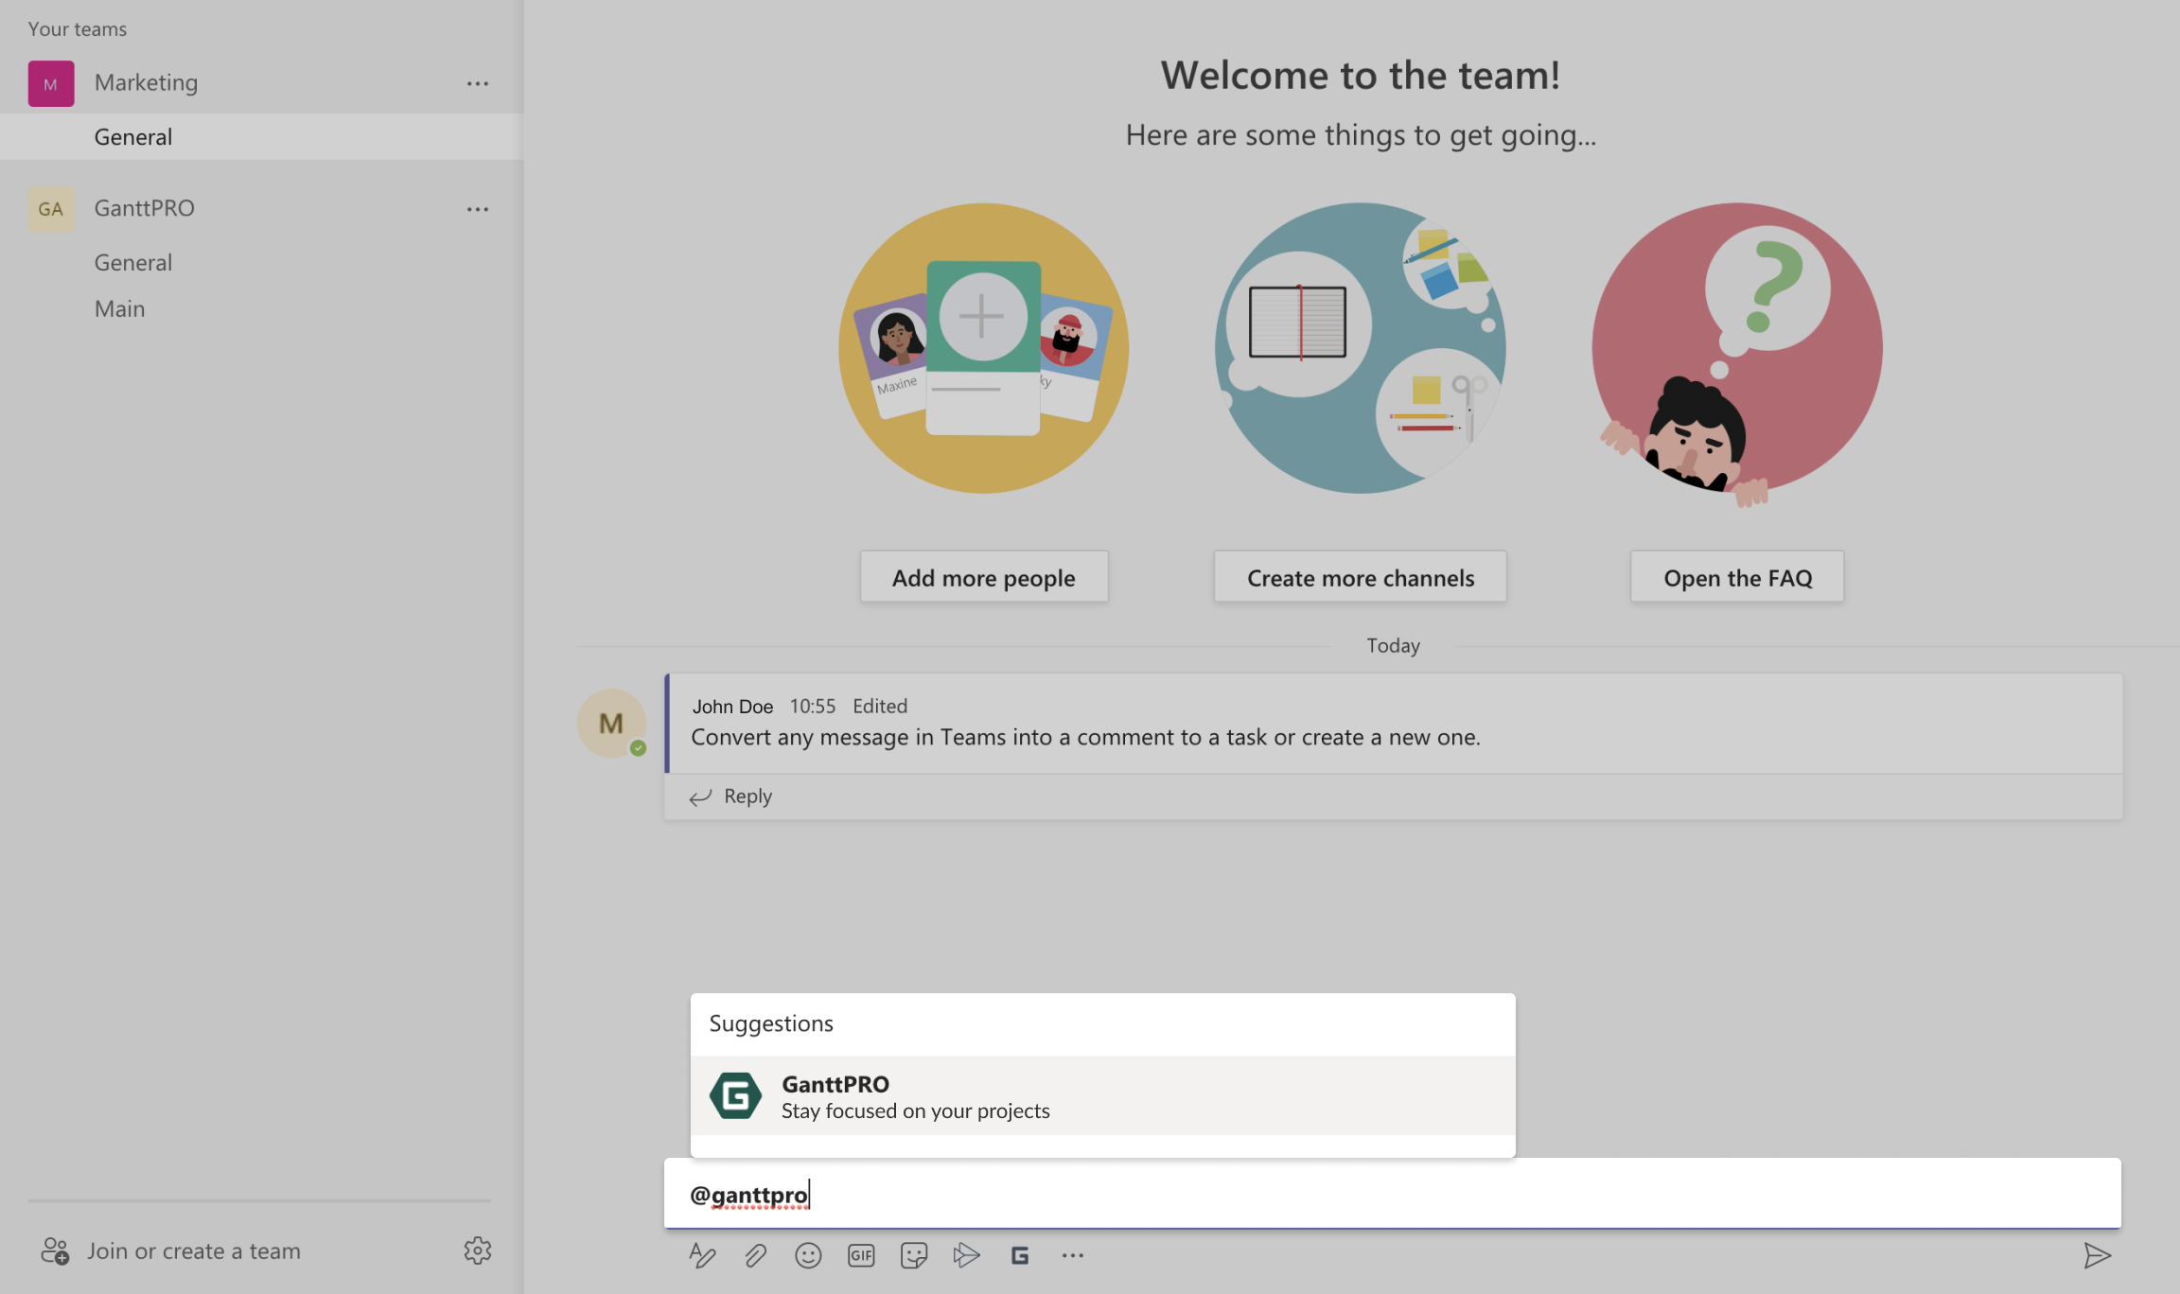Open message formatting options

[702, 1254]
